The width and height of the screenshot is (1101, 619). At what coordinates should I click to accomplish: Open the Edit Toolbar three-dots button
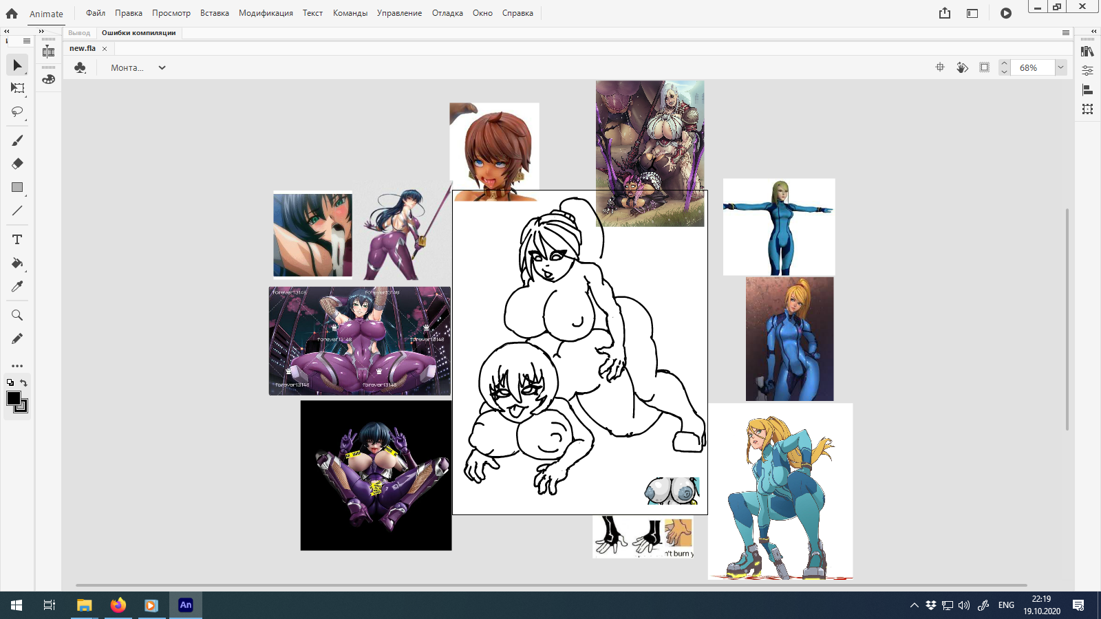[x=17, y=366]
